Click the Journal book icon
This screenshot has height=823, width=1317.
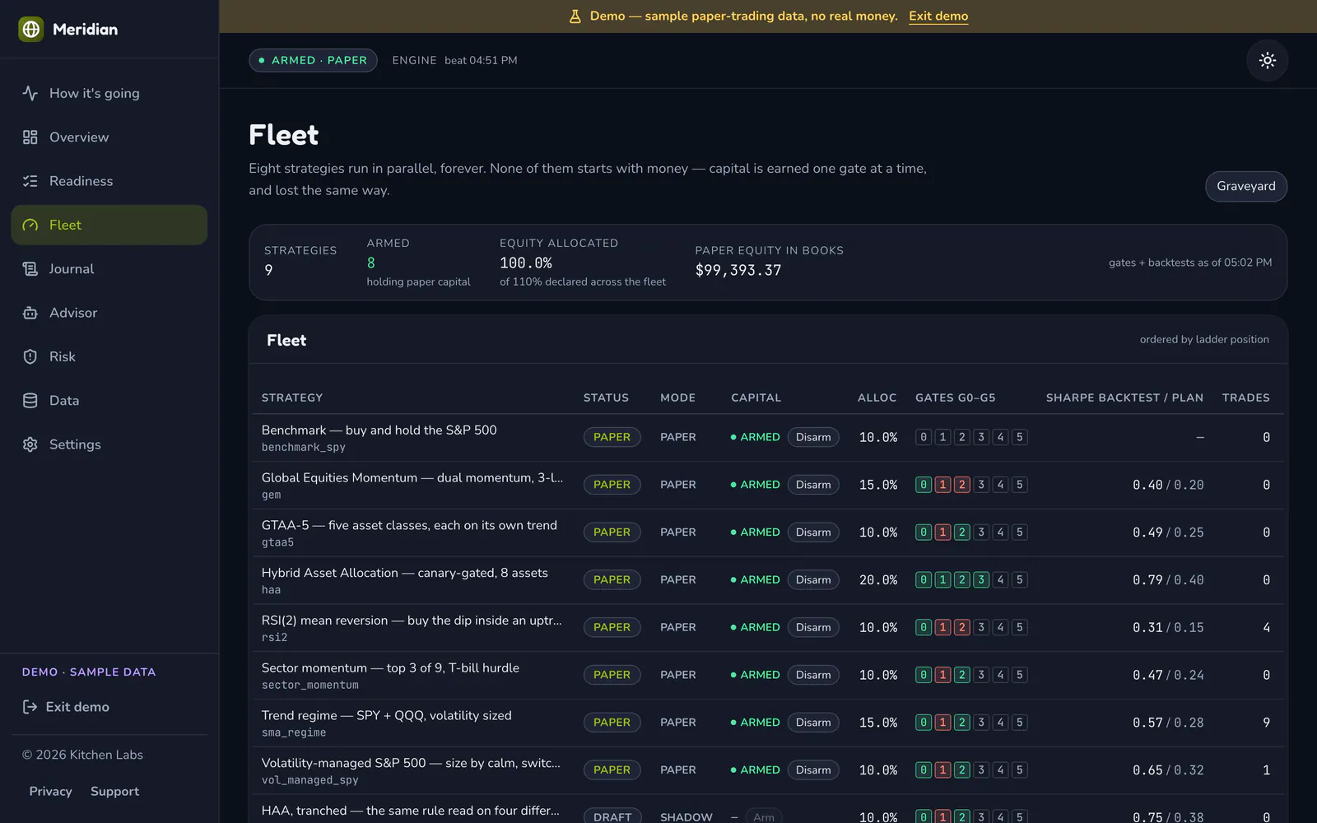tap(30, 269)
